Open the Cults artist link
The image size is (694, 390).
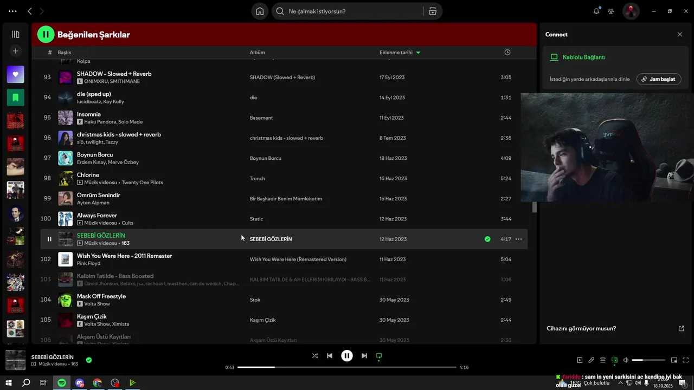[x=127, y=223]
